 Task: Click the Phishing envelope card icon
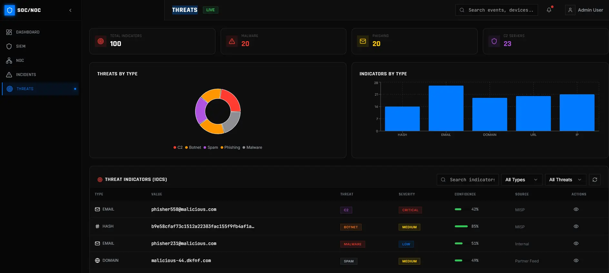[363, 41]
